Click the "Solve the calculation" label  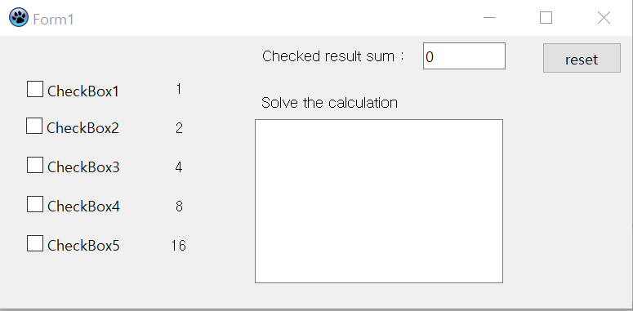329,103
